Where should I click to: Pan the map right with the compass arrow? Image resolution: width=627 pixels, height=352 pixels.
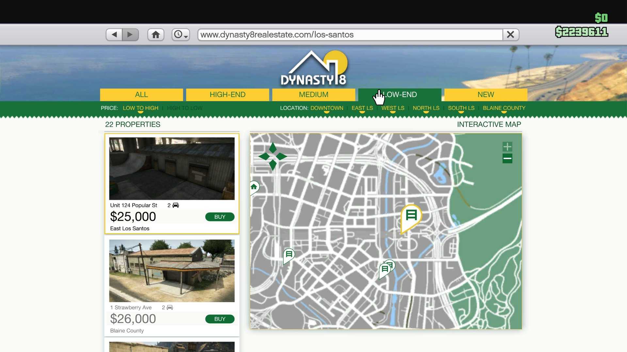tap(281, 156)
